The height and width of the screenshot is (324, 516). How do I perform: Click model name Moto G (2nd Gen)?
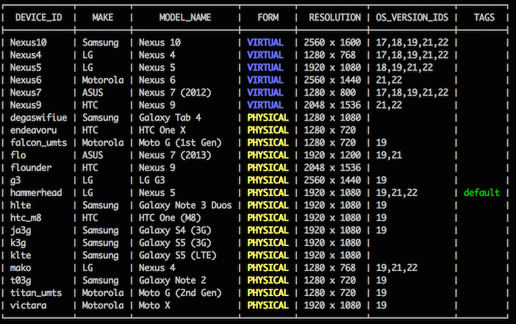pos(180,292)
